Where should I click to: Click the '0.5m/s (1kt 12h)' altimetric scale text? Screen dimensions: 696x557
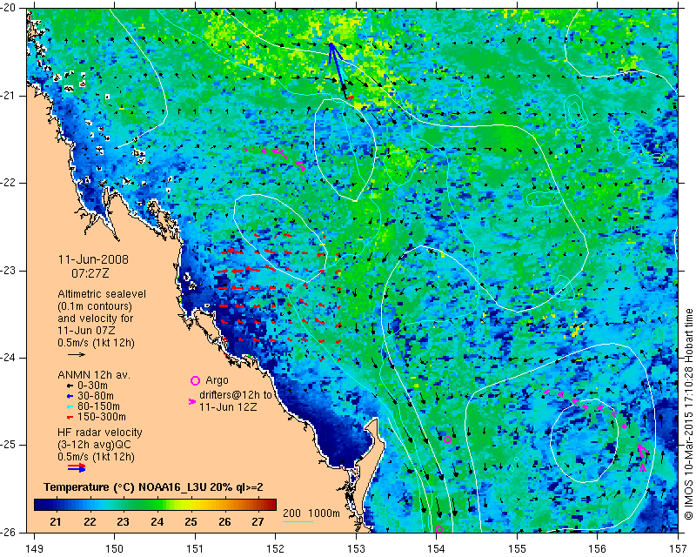tap(96, 343)
